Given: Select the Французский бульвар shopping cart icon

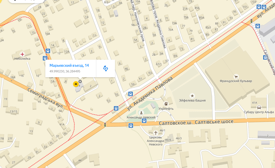Looking at the screenshot, I should 236,77.
